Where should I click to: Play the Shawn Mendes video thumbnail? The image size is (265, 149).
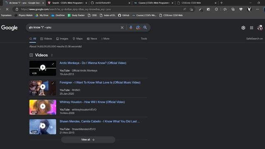(43, 127)
